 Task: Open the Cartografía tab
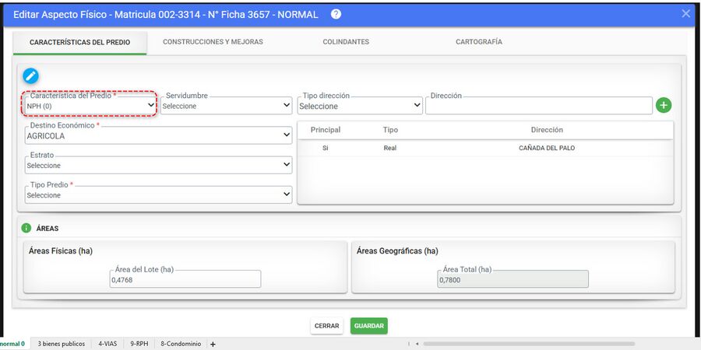pos(479,42)
